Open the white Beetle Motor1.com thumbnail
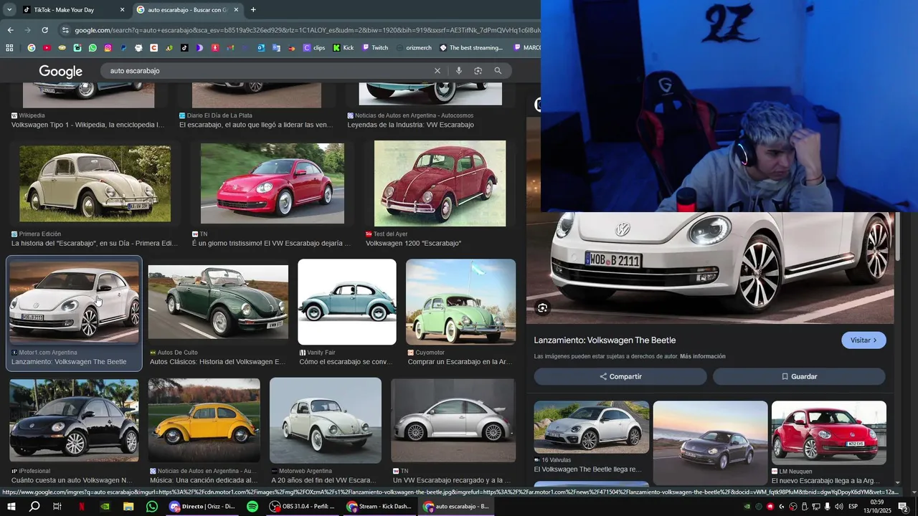Image resolution: width=918 pixels, height=516 pixels. point(74,302)
